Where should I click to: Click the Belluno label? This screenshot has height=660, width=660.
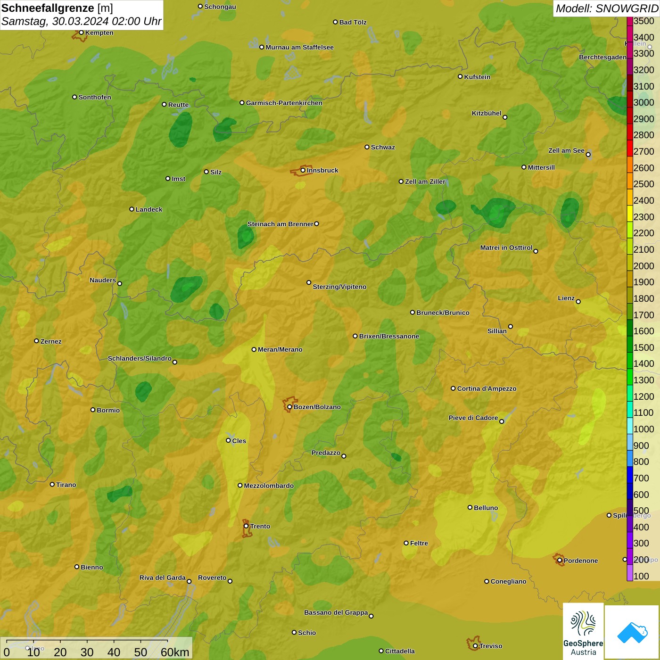coord(486,508)
